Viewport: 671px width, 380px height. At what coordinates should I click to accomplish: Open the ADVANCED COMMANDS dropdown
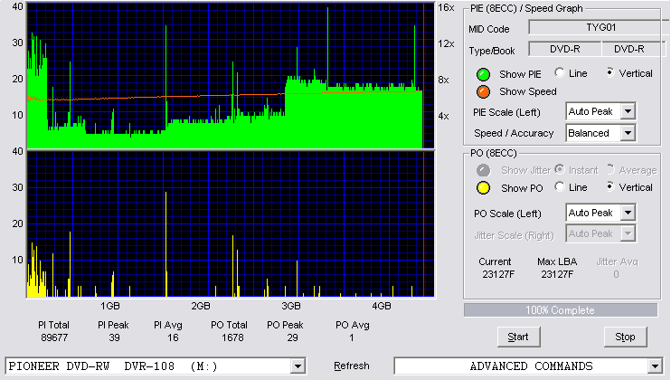click(655, 366)
